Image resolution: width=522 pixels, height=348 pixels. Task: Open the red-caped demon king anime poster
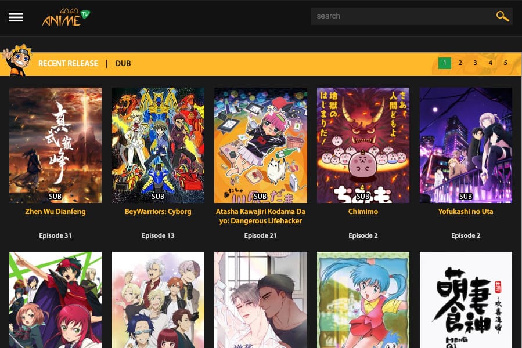(56, 300)
